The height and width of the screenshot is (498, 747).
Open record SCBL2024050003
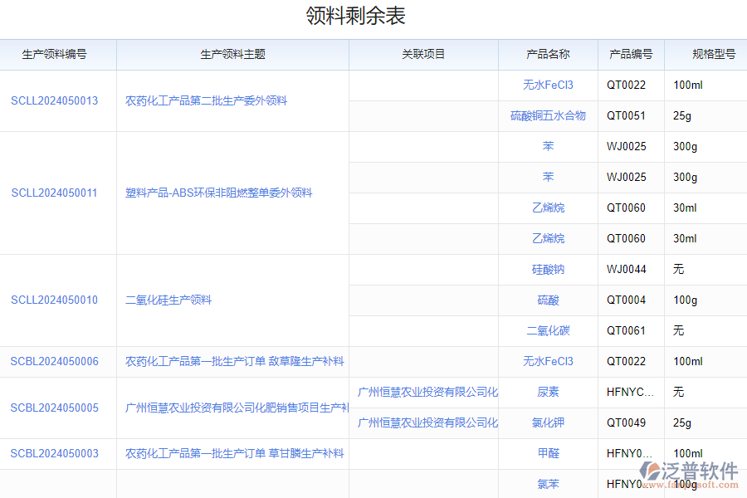click(54, 453)
